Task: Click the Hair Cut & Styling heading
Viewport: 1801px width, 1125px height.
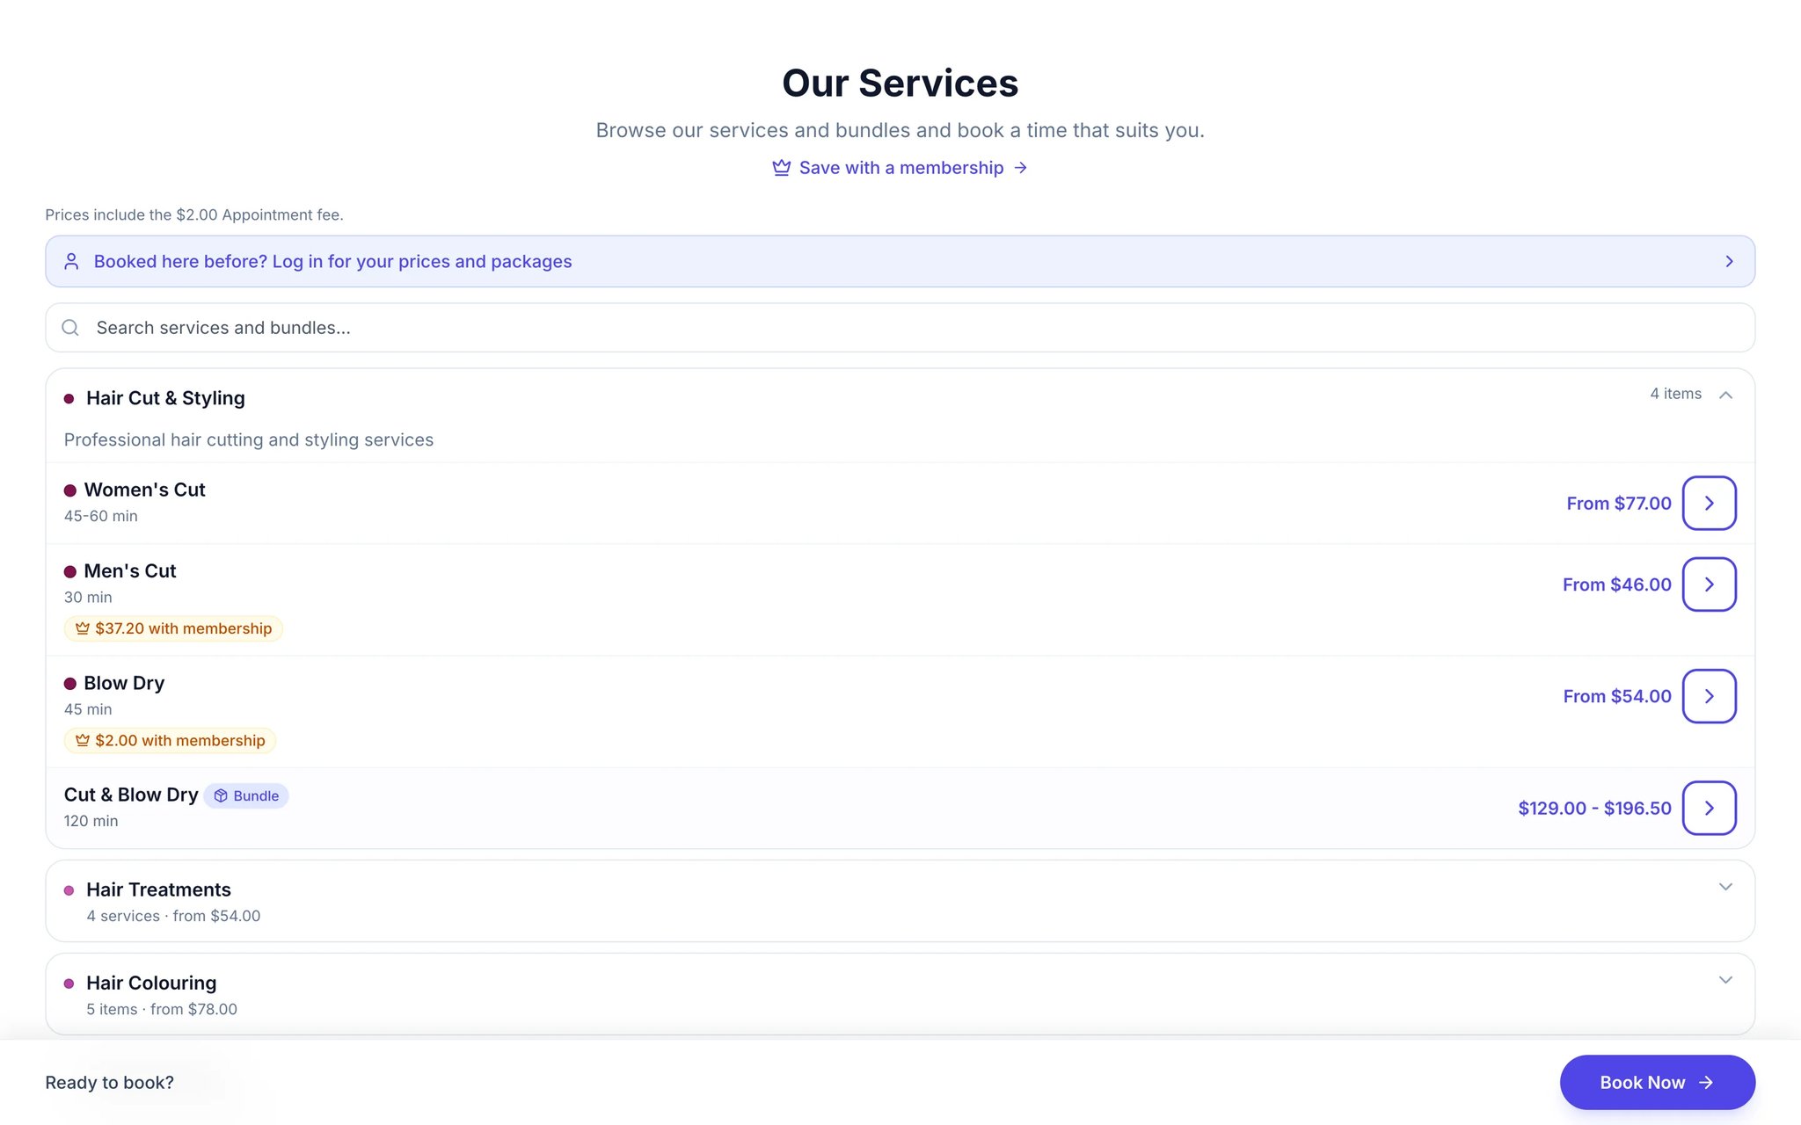Action: [165, 398]
